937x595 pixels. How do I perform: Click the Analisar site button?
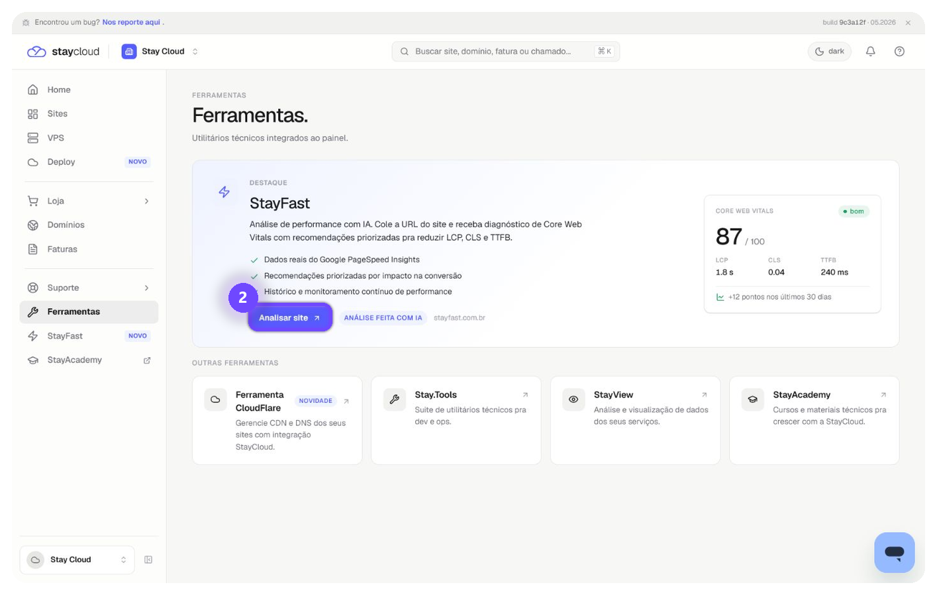pos(290,318)
